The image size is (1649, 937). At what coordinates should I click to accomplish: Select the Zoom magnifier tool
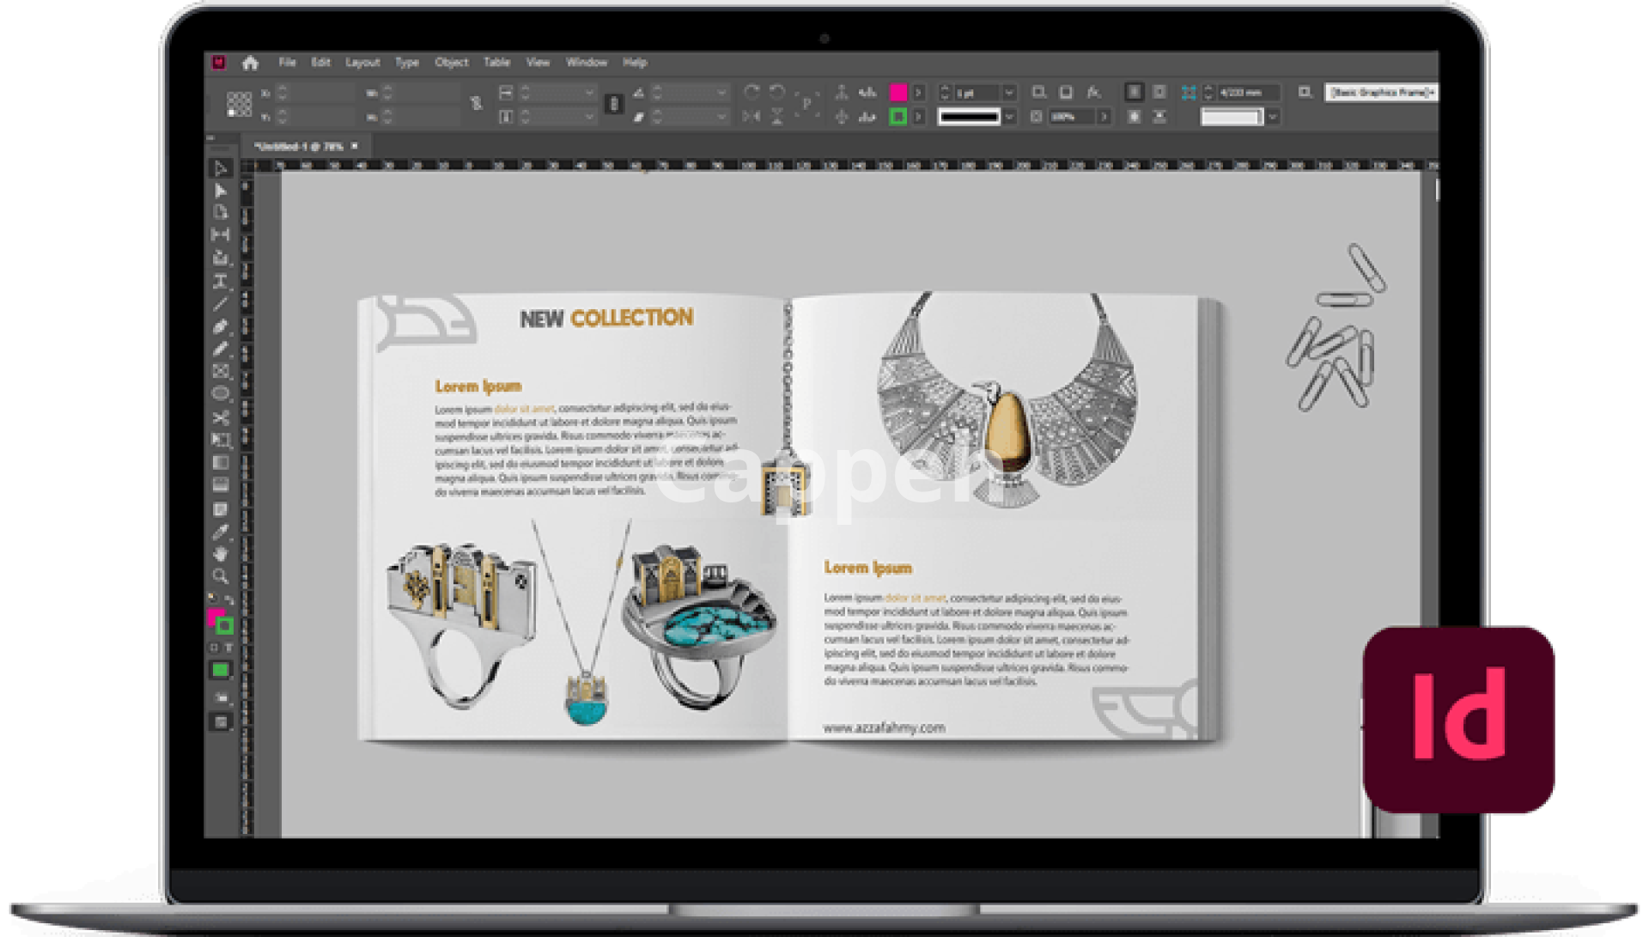click(221, 576)
